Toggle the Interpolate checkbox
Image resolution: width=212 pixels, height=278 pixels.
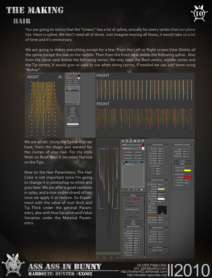click(x=134, y=255)
